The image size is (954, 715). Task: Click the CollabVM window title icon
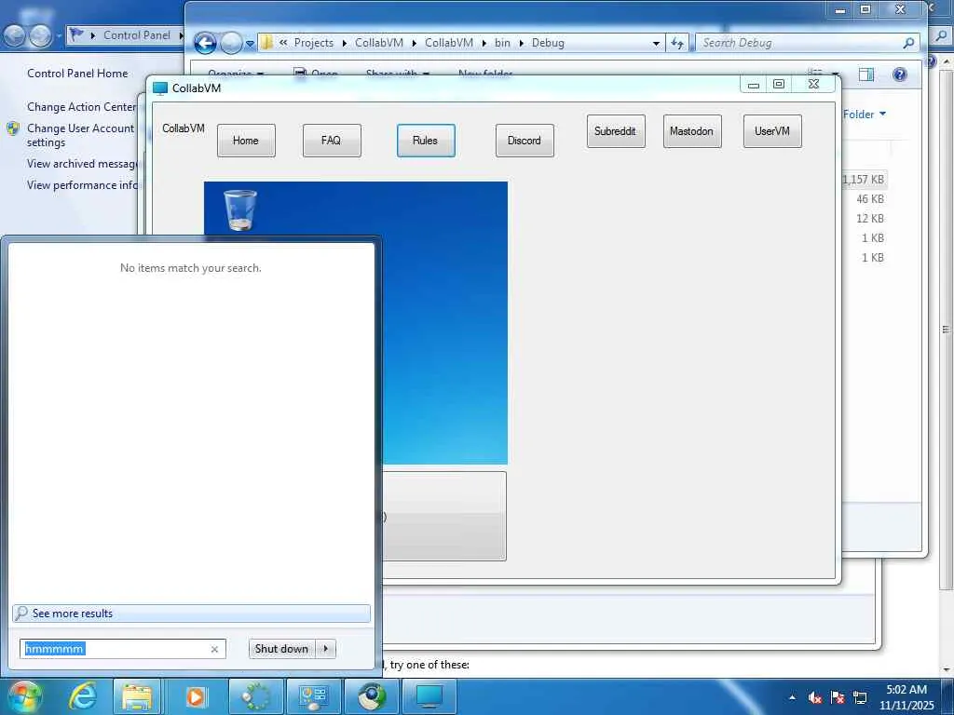coord(160,88)
